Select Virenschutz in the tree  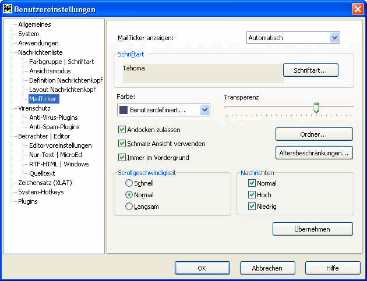34,108
